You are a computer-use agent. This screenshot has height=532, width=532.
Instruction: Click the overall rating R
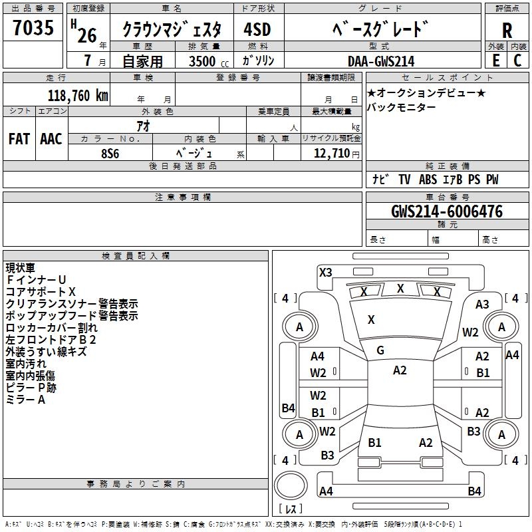(x=507, y=31)
